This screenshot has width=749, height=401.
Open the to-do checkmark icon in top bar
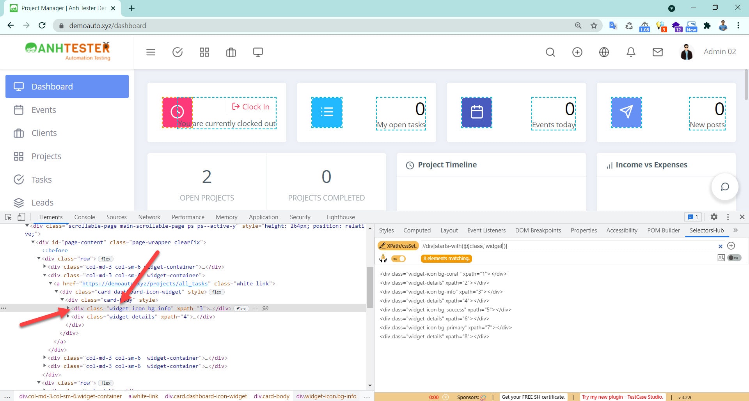click(177, 52)
